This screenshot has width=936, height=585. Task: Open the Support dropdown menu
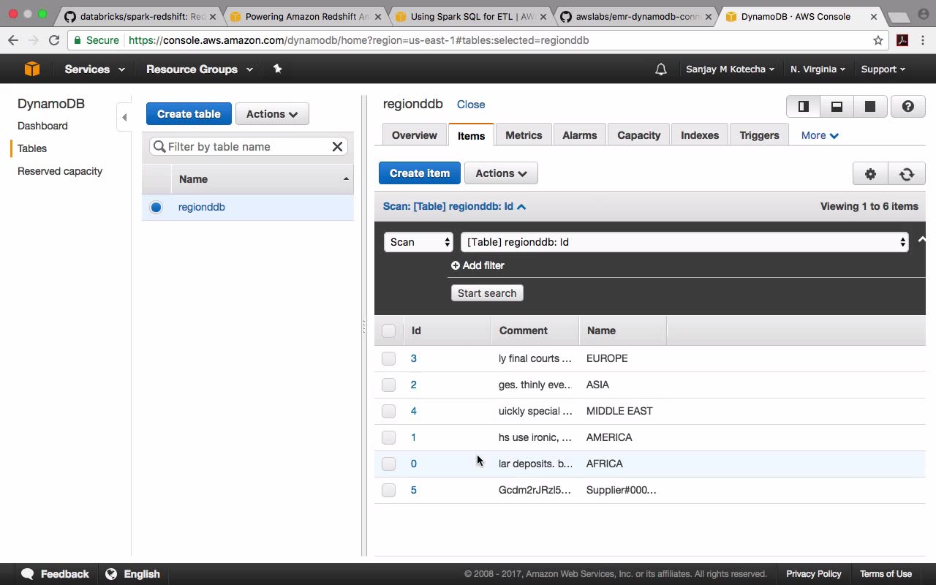coord(883,69)
